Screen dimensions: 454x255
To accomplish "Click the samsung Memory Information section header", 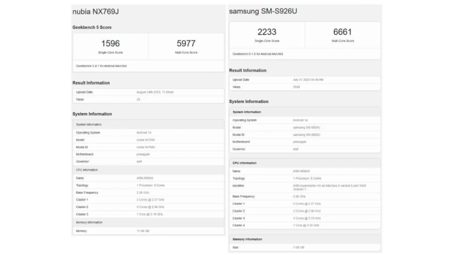I will 247,239.
